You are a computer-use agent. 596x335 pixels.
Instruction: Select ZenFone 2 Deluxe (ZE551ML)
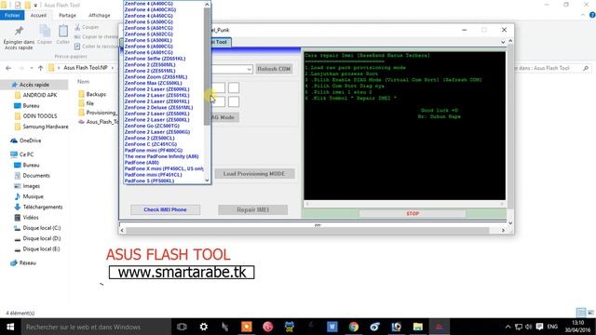[158, 108]
